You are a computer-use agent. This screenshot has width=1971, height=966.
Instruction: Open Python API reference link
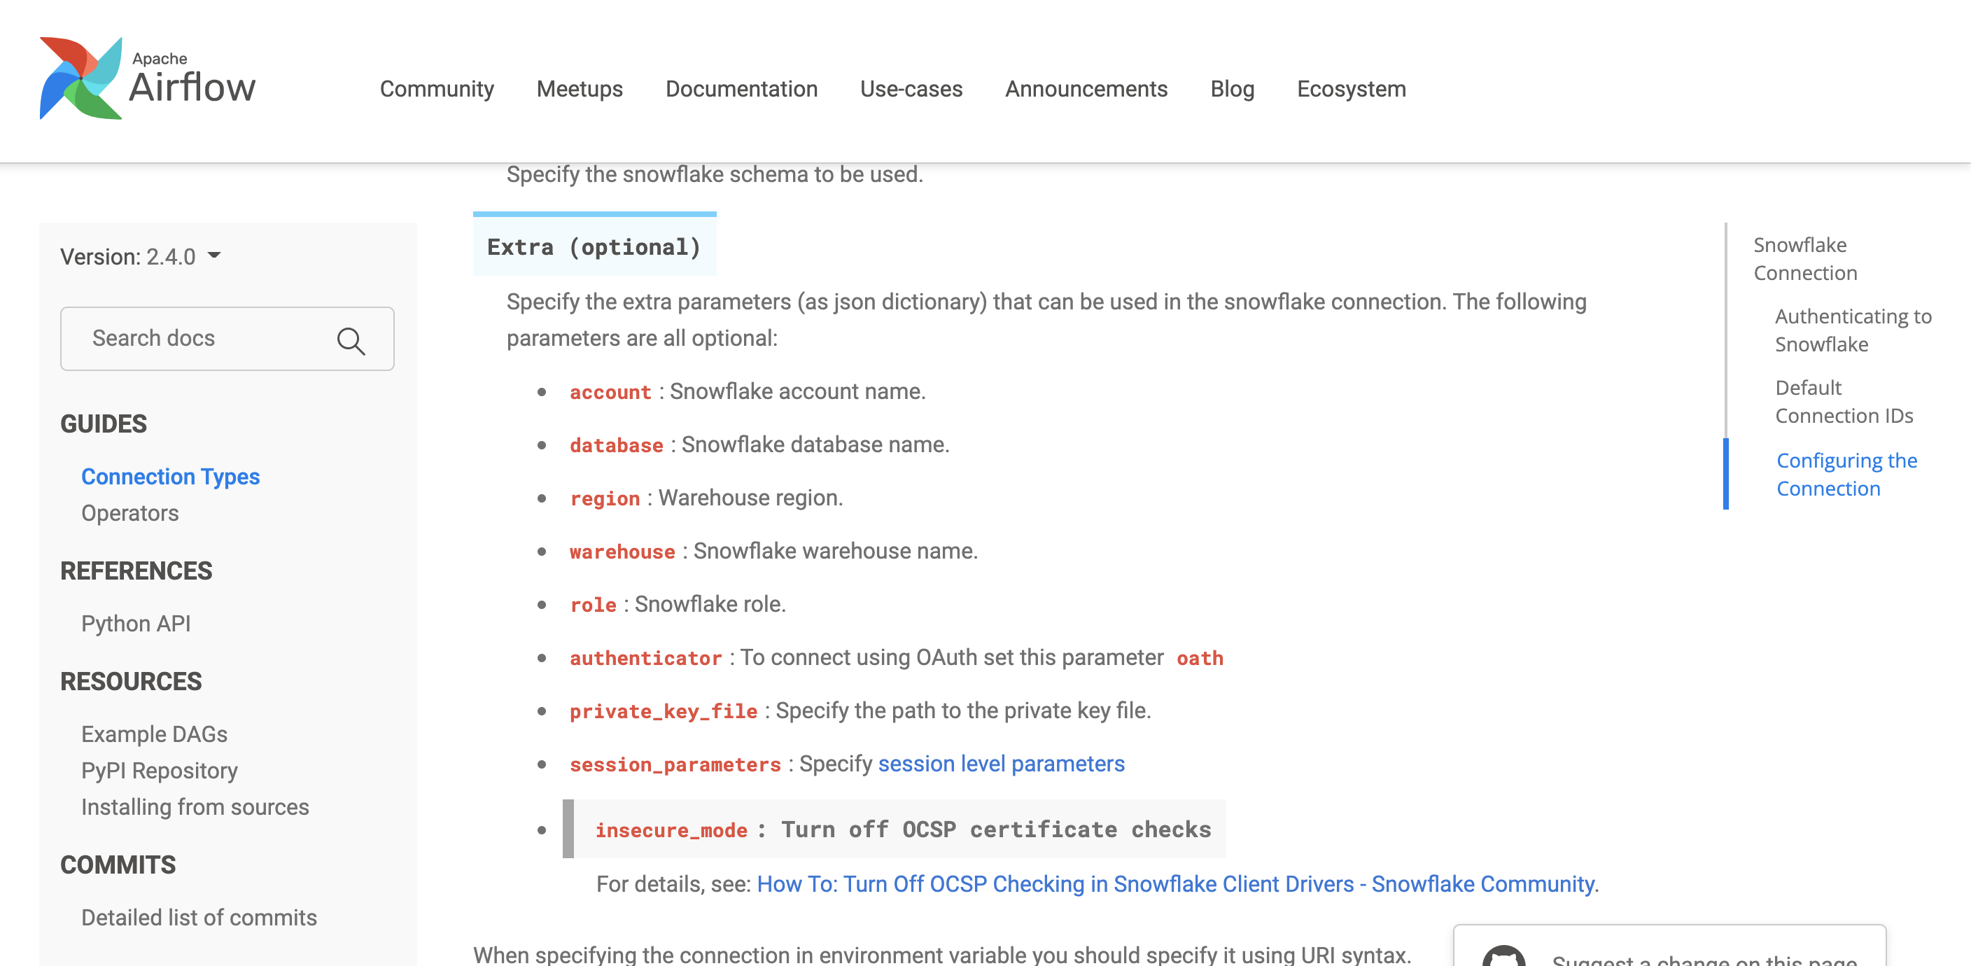tap(135, 623)
